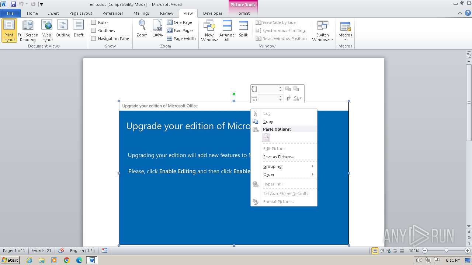The width and height of the screenshot is (472, 265).
Task: Set zoom to 100% in ribbon
Action: pos(157,29)
